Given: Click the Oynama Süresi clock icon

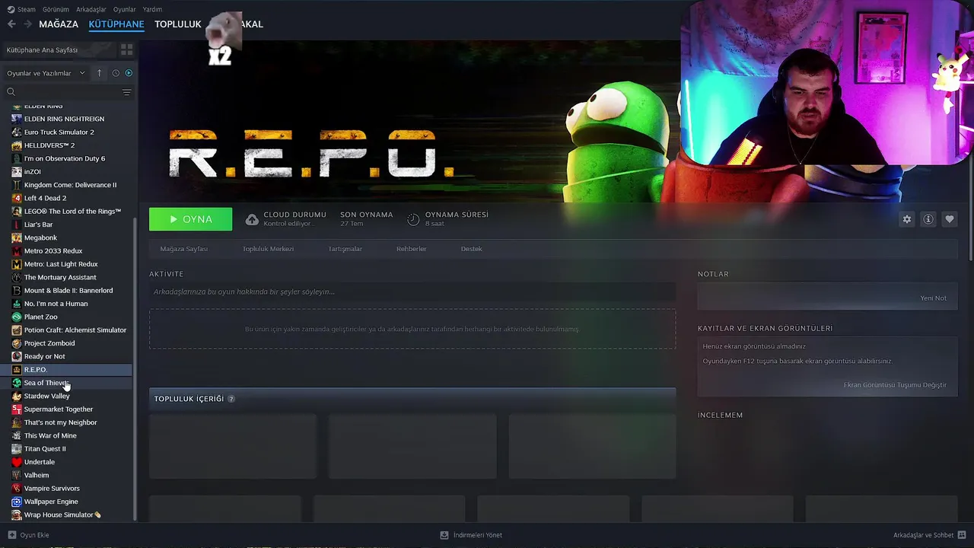Looking at the screenshot, I should coord(413,219).
